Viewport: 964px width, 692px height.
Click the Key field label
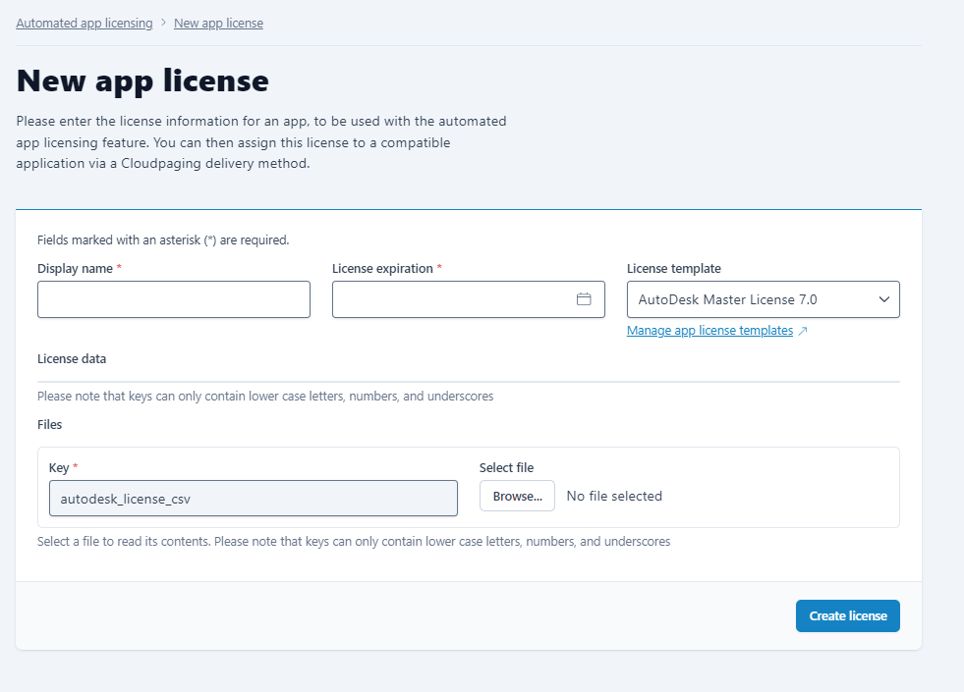pos(58,468)
